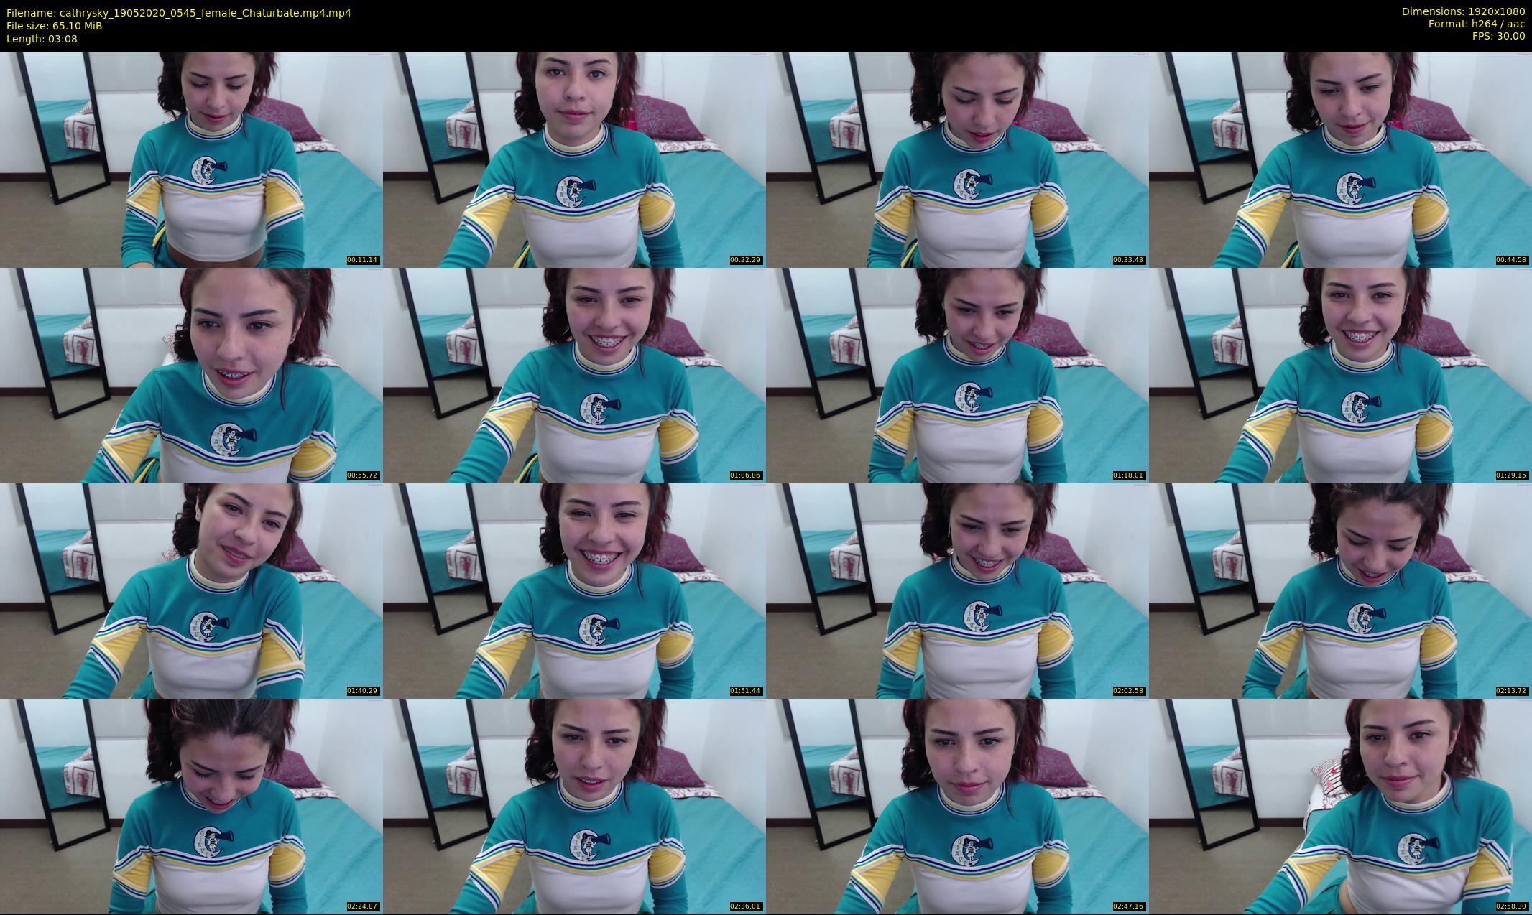Open the thumbnail timestamped 02:47.16

pos(957,806)
